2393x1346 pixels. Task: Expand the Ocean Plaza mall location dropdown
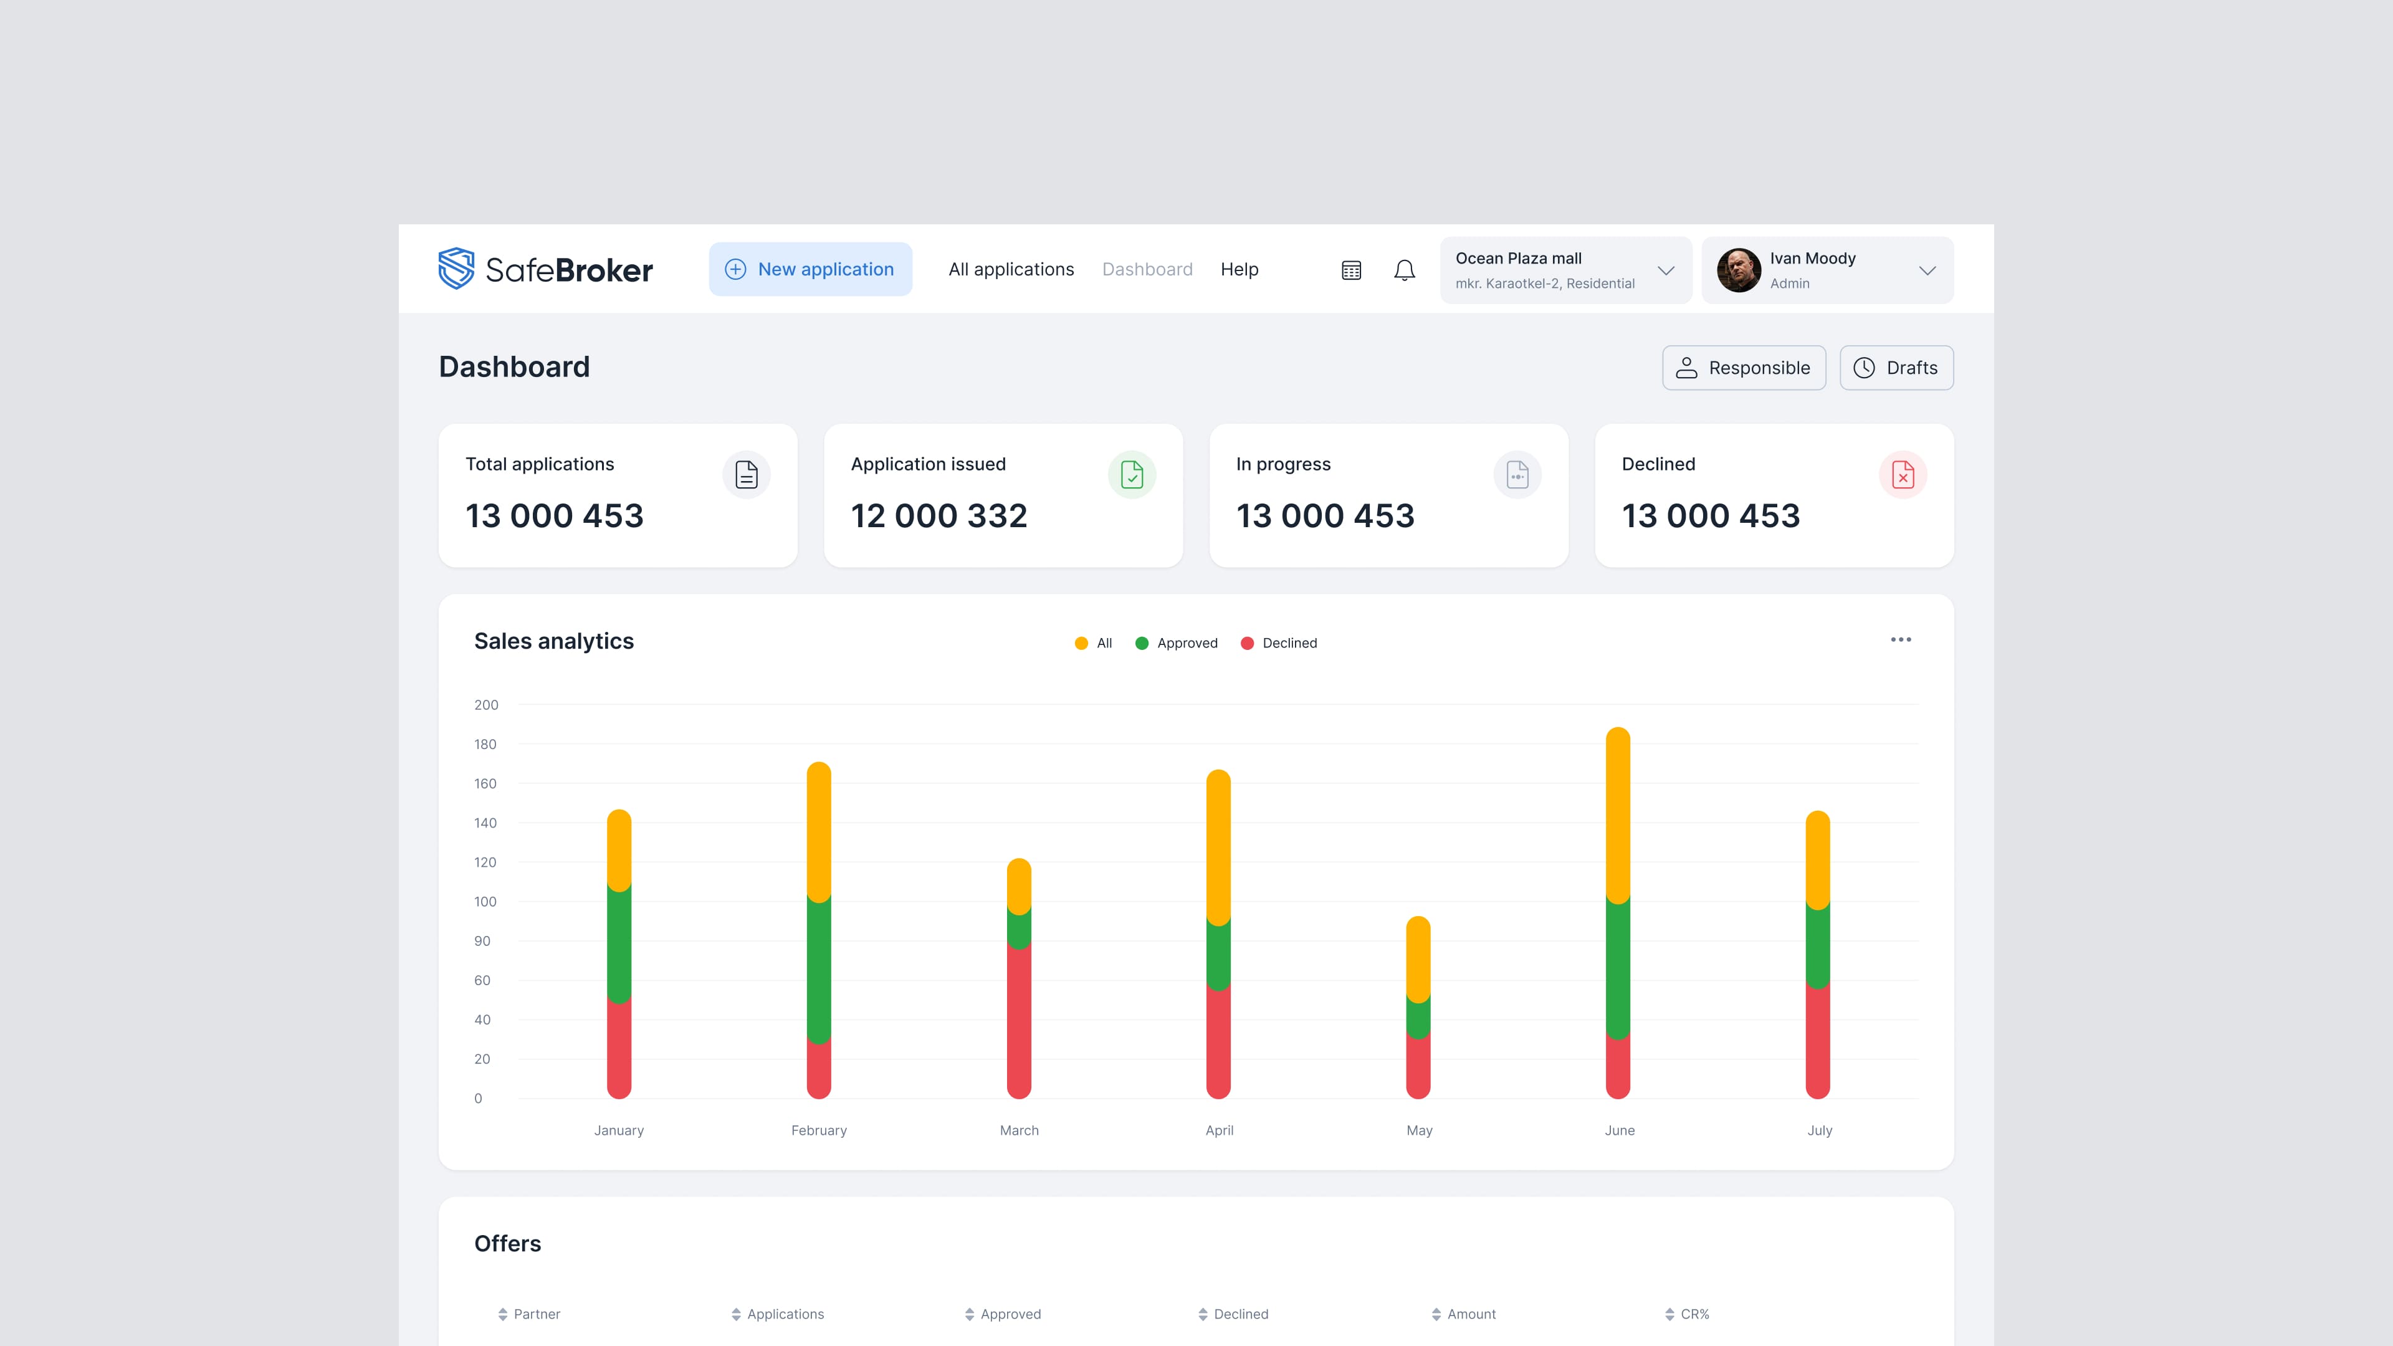[x=1666, y=270]
